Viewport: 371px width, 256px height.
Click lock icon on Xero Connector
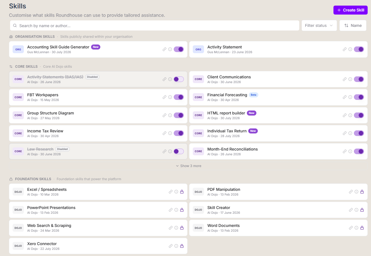point(182,246)
